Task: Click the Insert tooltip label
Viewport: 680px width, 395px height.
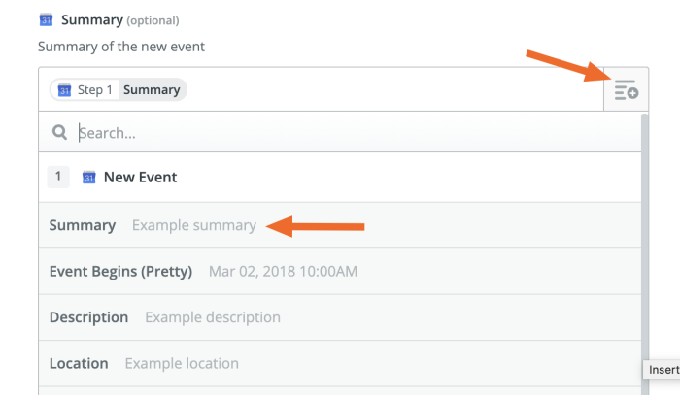Action: tap(663, 370)
